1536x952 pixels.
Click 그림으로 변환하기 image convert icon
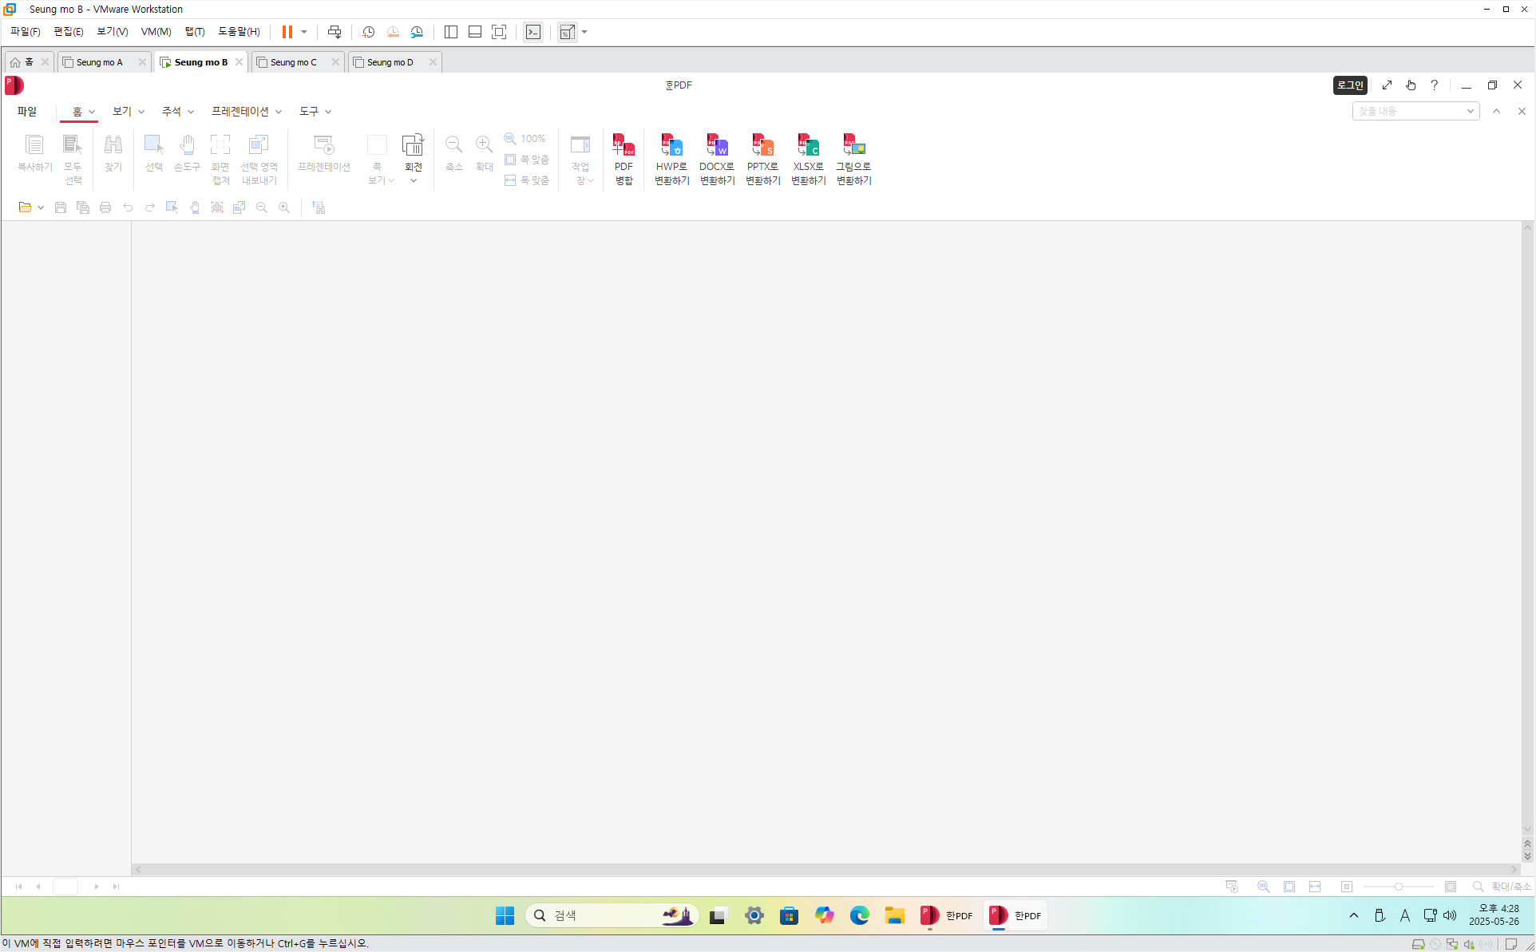(x=853, y=146)
